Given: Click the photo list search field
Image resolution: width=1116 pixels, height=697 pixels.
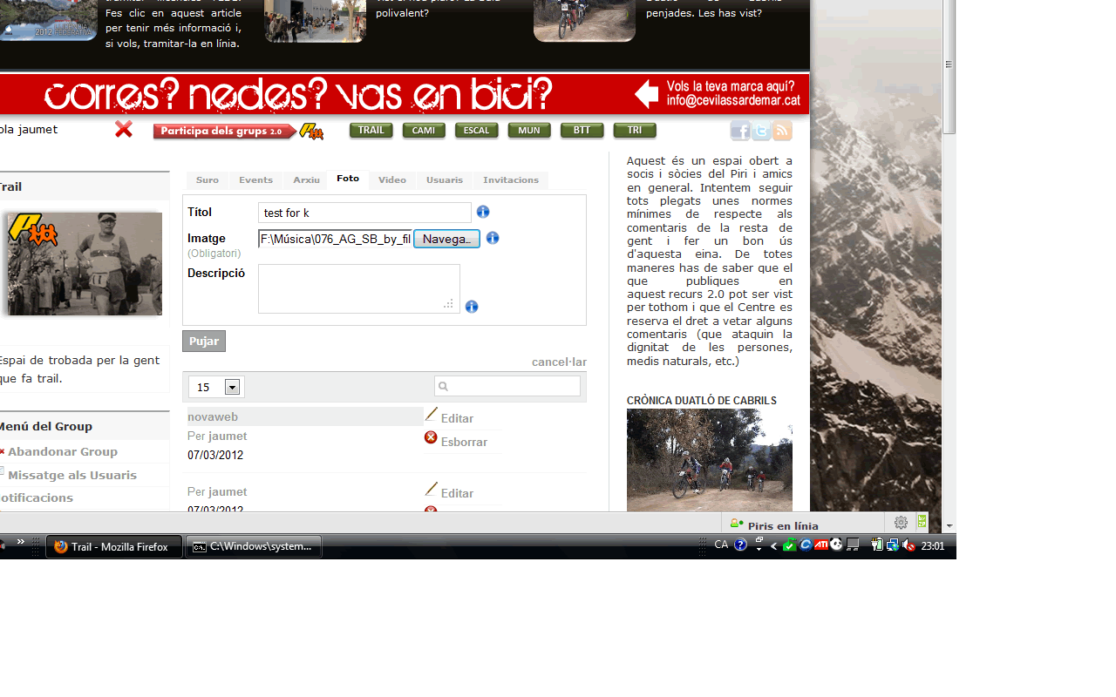Looking at the screenshot, I should pos(507,386).
